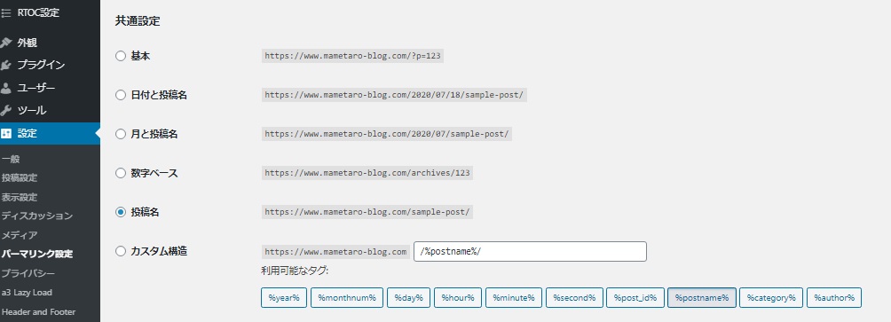
Task: Go to 一般 settings submenu
Action: [x=11, y=159]
